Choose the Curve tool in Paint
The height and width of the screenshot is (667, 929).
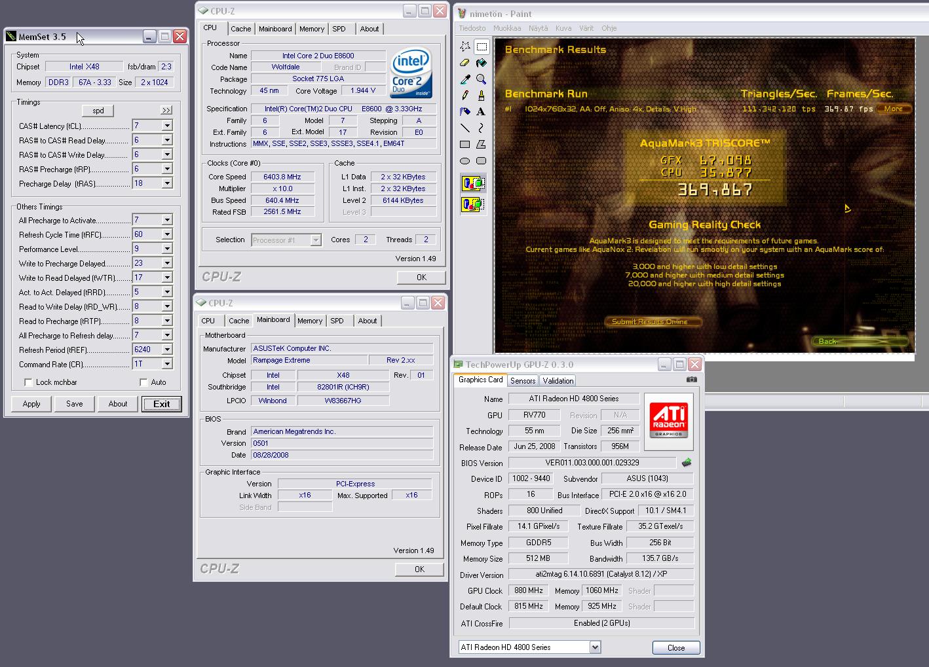482,128
